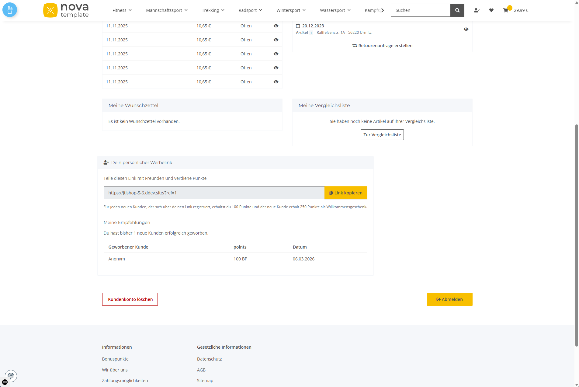Screen dimensions: 579x387
Task: Open the Wassersport menu item
Action: coord(335,10)
